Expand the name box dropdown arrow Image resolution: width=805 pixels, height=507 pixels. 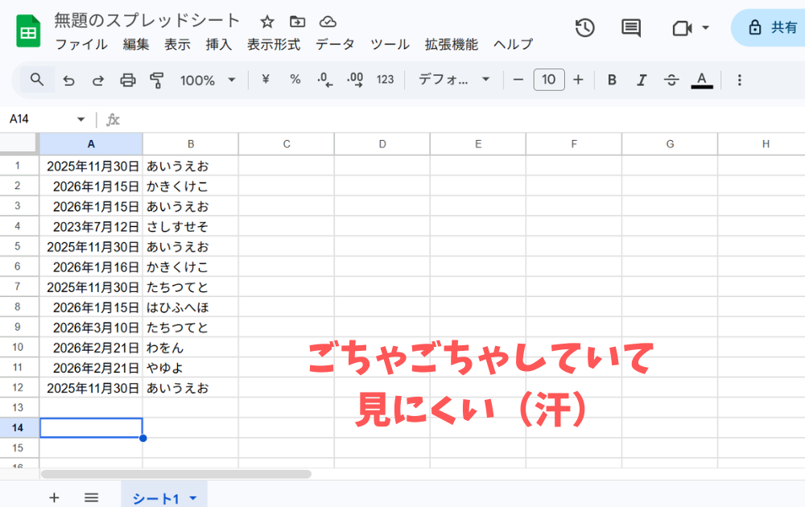tap(80, 119)
